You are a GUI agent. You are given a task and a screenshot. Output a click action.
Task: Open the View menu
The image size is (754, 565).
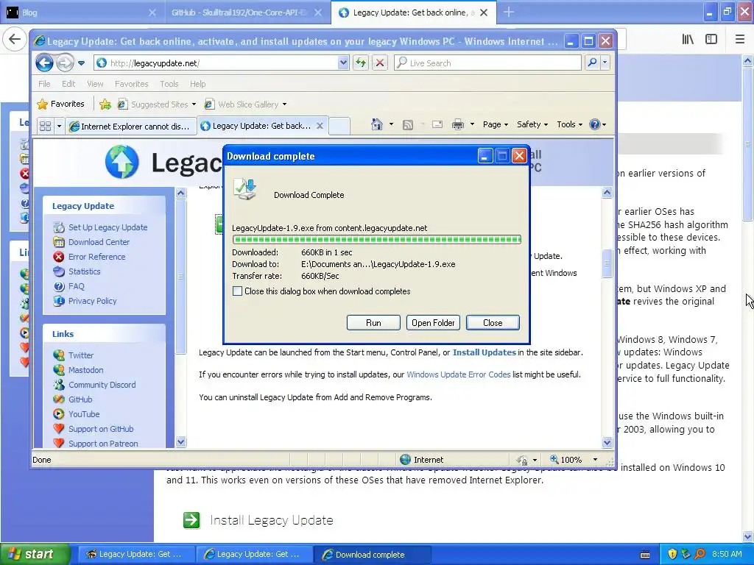click(95, 84)
